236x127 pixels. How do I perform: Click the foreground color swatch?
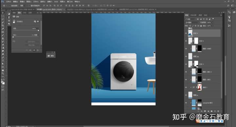tap(2, 82)
